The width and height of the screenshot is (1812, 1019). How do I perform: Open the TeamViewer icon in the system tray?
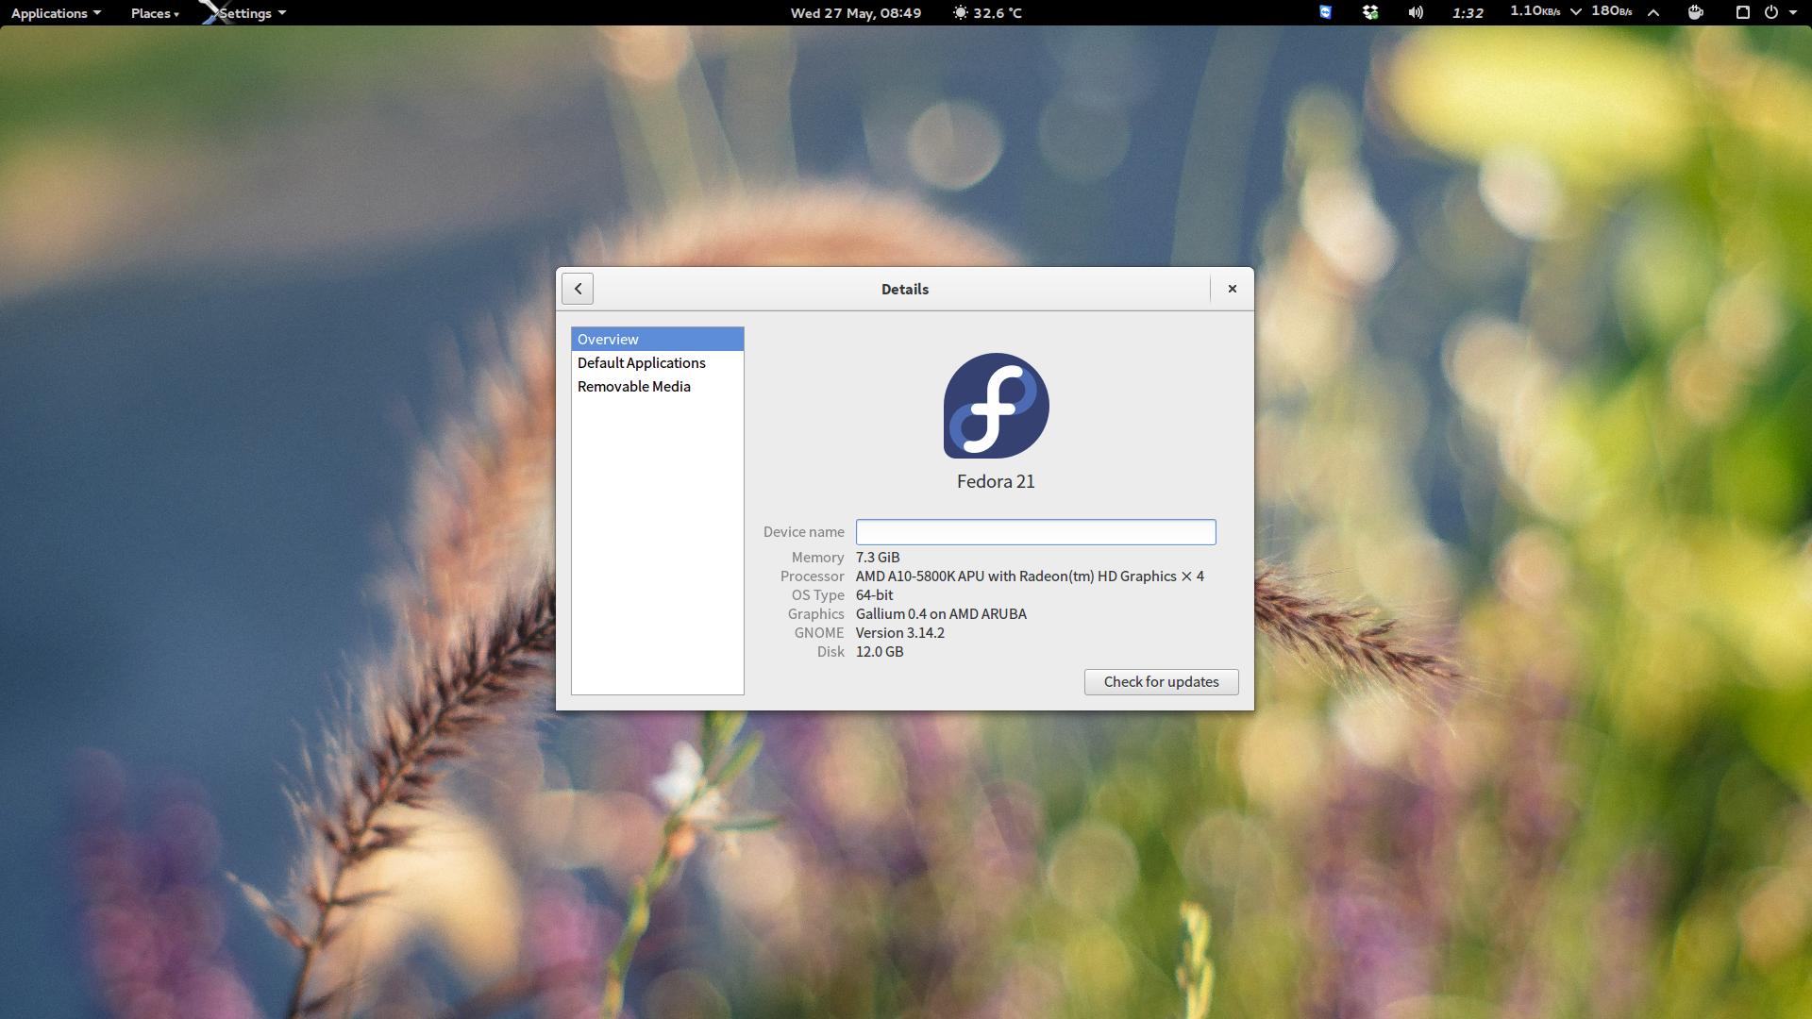pos(1324,13)
